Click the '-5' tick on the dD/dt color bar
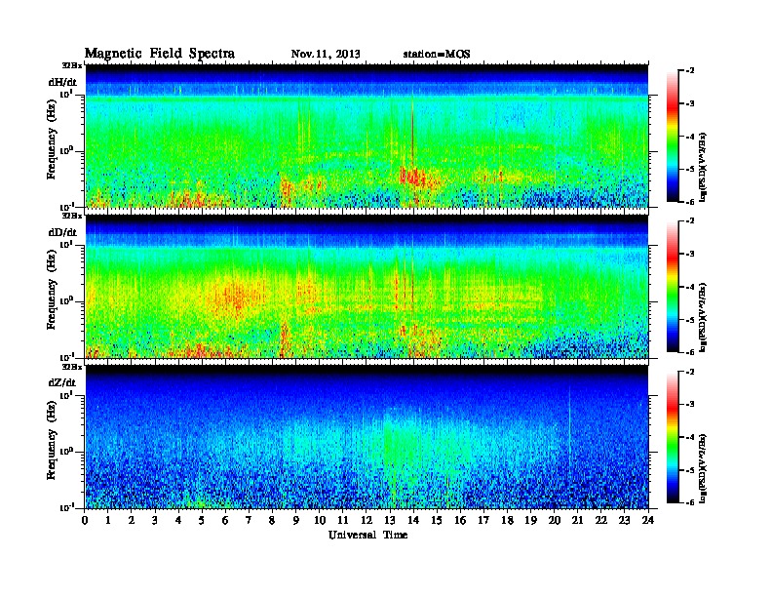The height and width of the screenshot is (597, 772). (690, 319)
